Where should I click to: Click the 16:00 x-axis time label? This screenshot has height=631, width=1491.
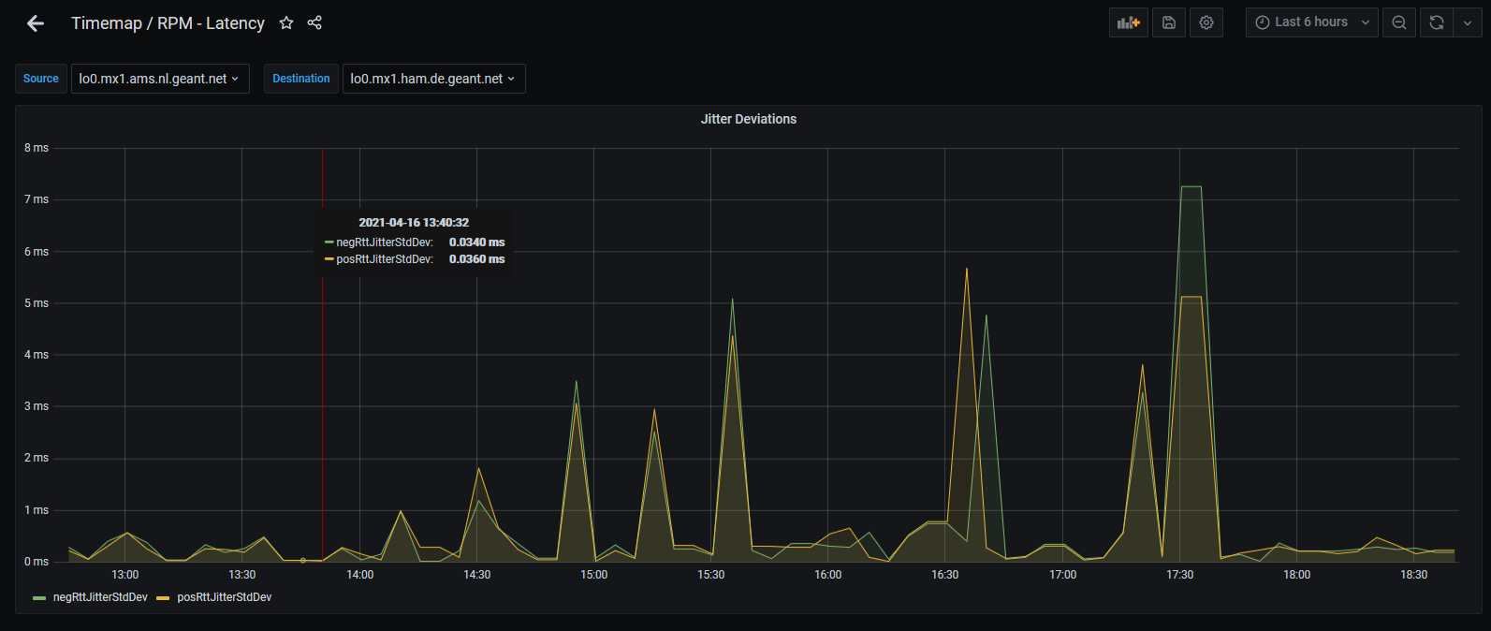(x=827, y=575)
